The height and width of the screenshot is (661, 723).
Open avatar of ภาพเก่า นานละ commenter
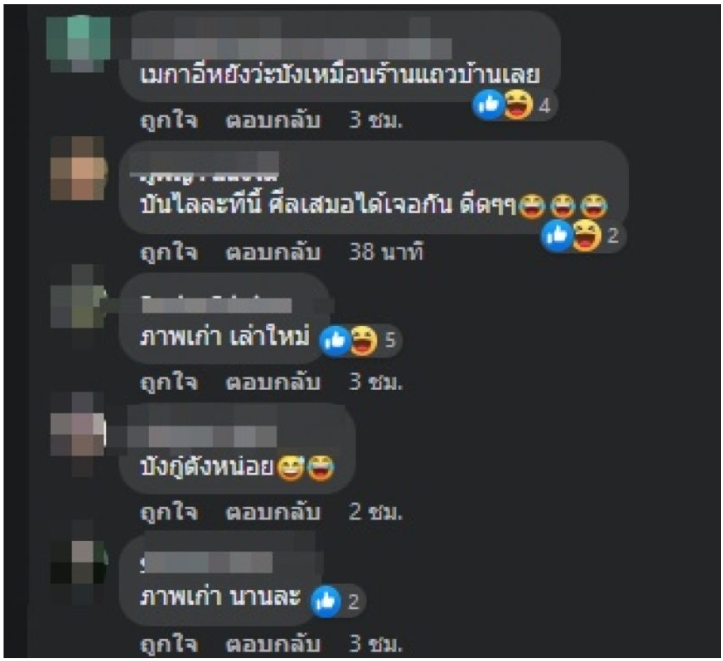[x=78, y=564]
